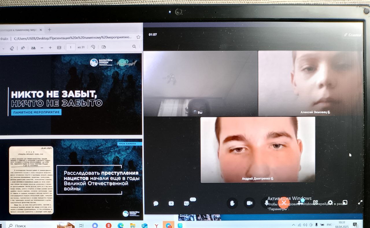Search within the PDF document
Screen dimensions: 370x228
click(x=134, y=47)
